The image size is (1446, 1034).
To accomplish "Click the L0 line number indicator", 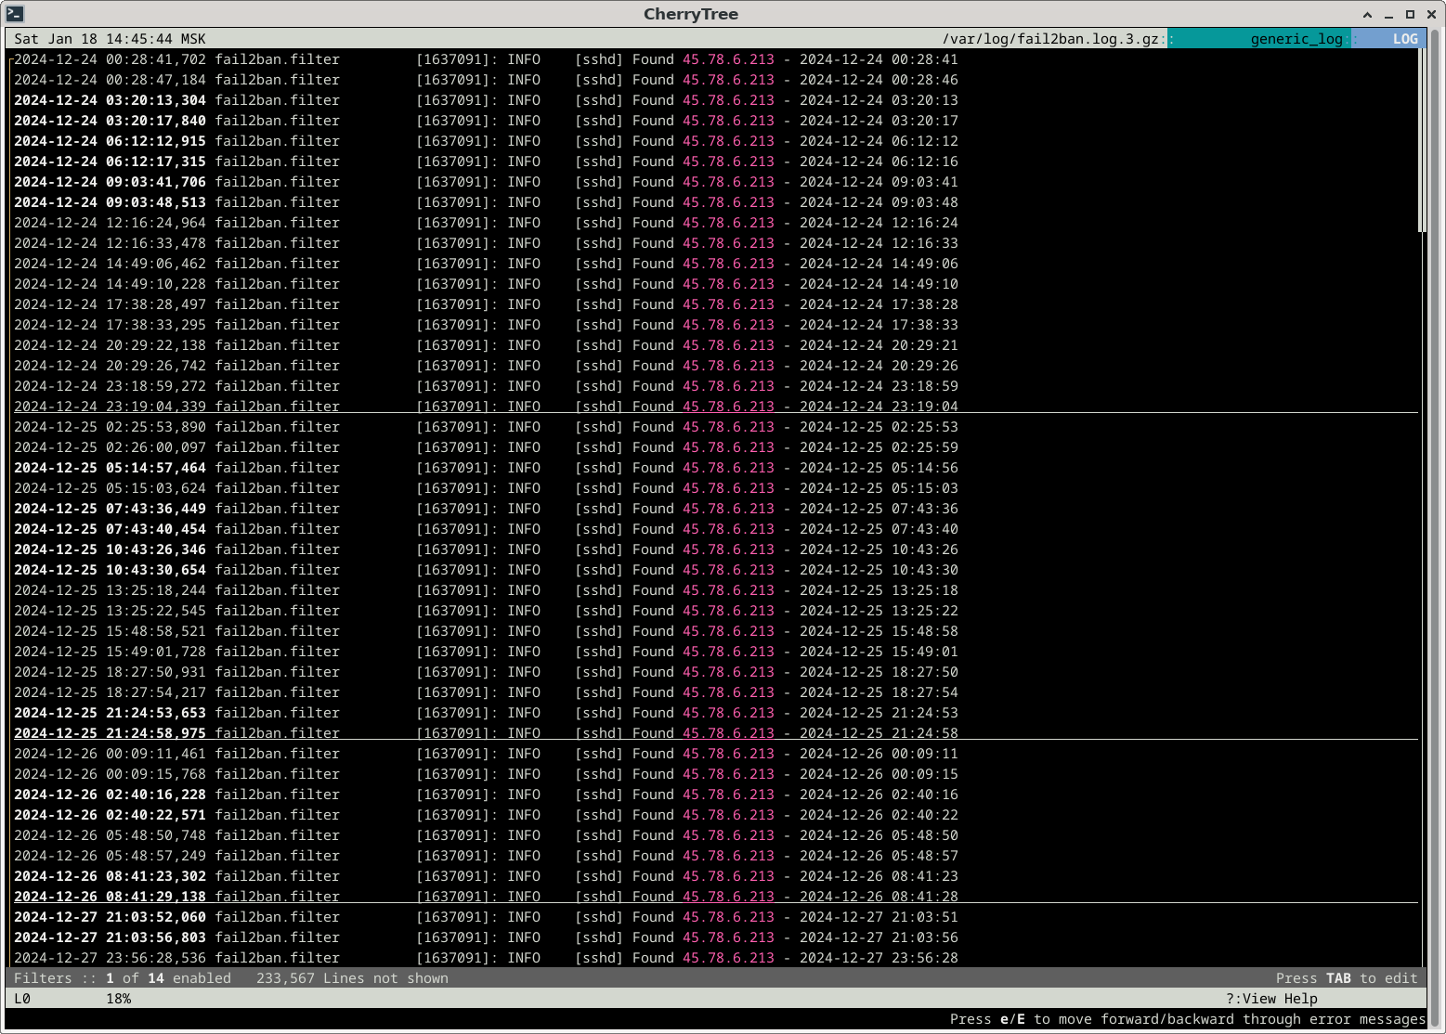I will point(22,999).
